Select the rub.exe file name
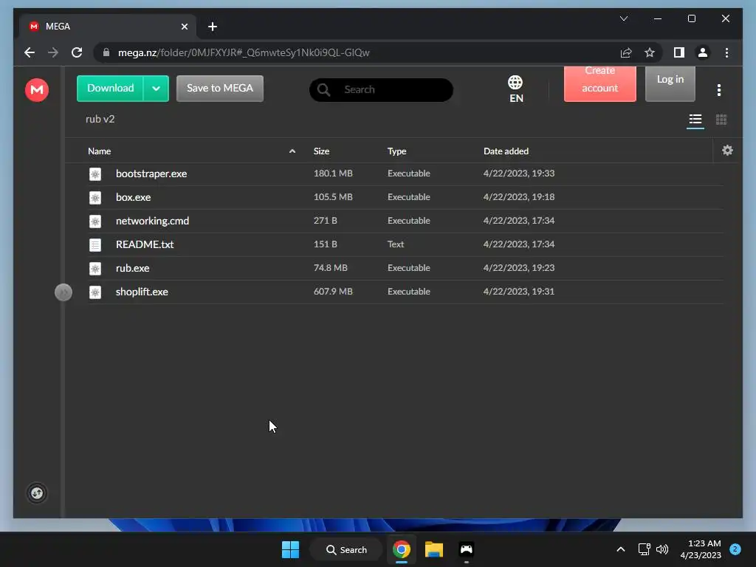 coord(133,268)
